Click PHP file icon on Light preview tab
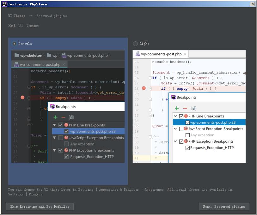Image resolution: width=257 pixels, height=215 pixels. [x=138, y=54]
